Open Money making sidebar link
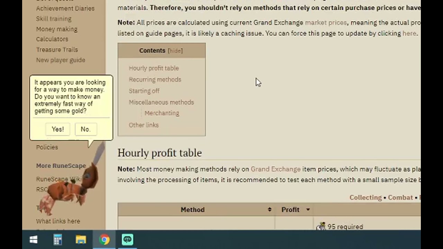 tap(57, 29)
